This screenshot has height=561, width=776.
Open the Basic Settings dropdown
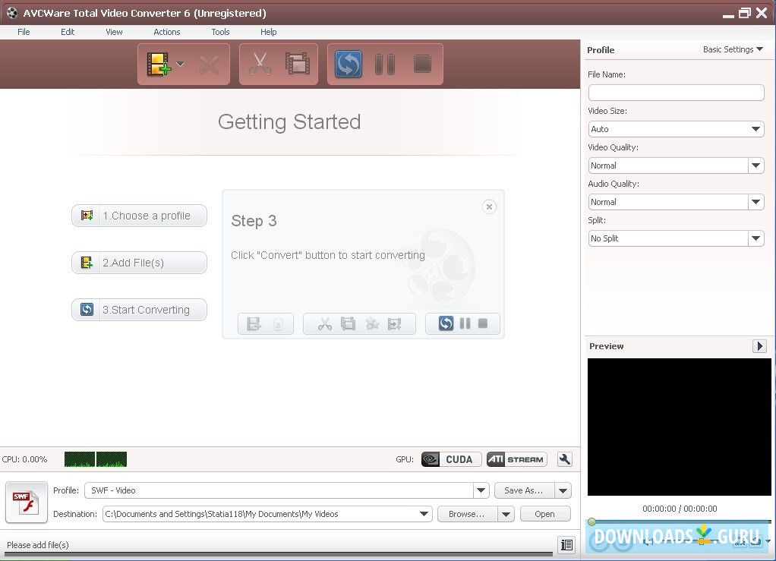pyautogui.click(x=733, y=49)
